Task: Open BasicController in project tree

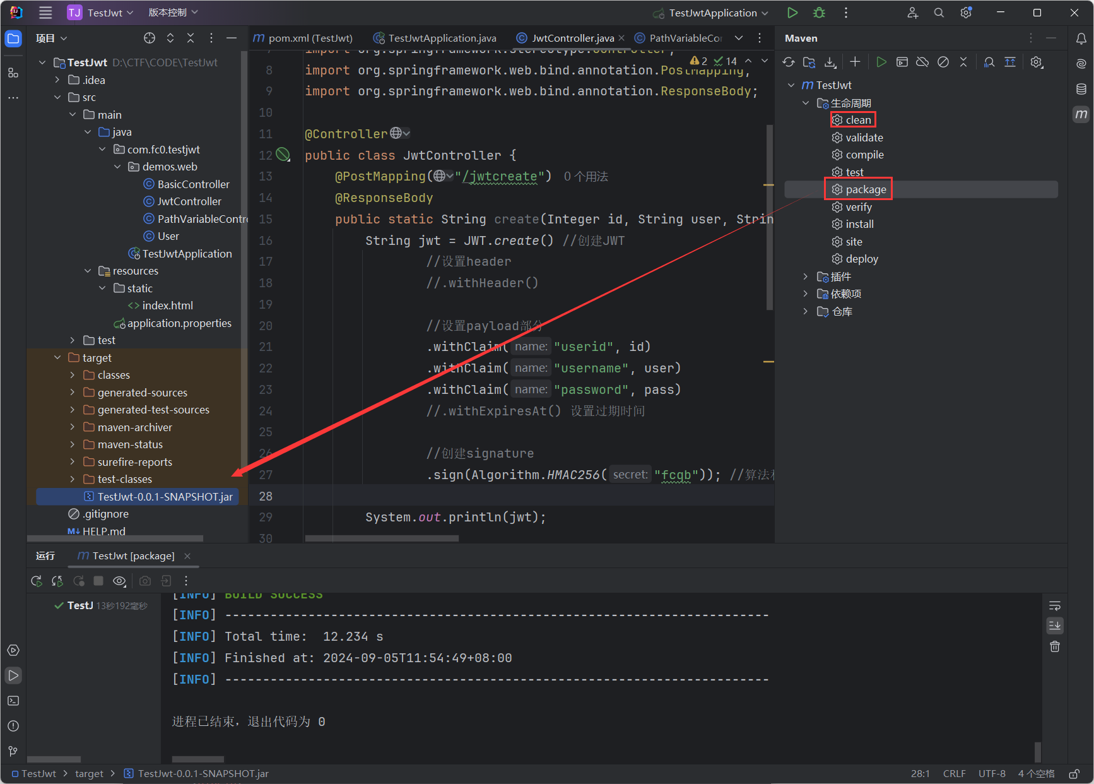Action: pyautogui.click(x=193, y=184)
